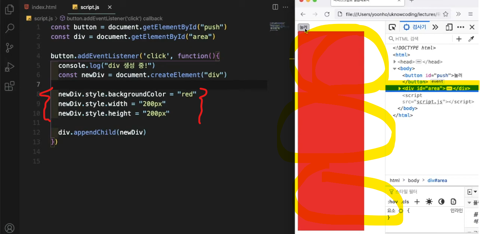Activate the element picker in DevTools
Viewport: 480px width, 234px height.
coord(392,27)
